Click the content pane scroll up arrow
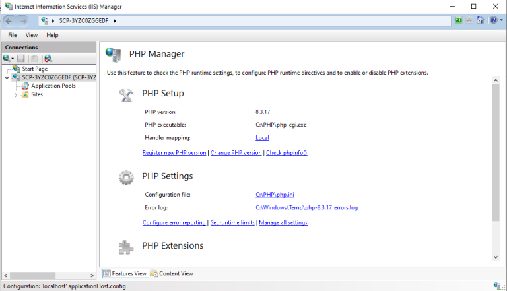 pyautogui.click(x=496, y=81)
